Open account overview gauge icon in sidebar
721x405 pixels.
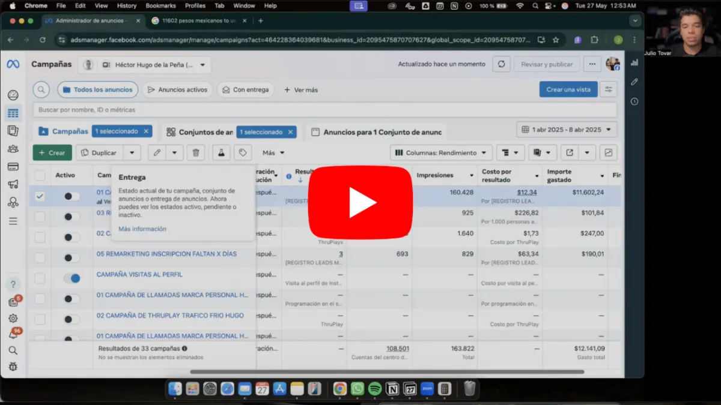click(13, 95)
